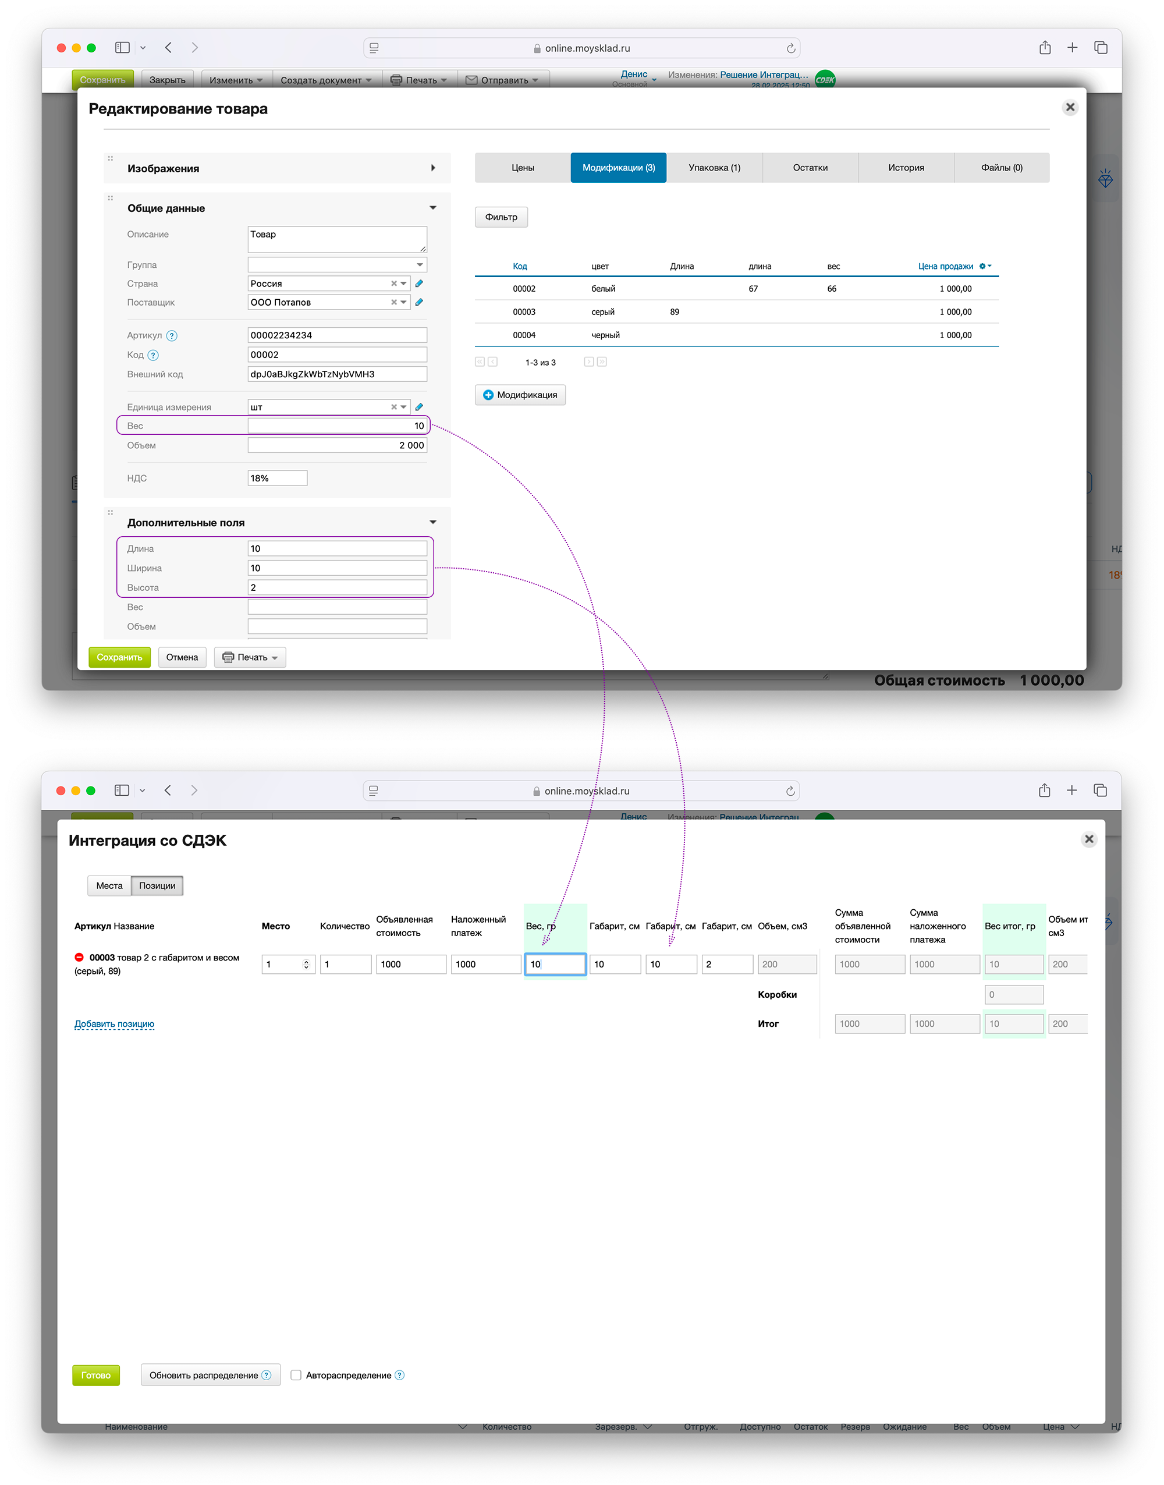The image size is (1164, 1485).
Task: Click red remove icon for position 00003
Action: [x=79, y=957]
